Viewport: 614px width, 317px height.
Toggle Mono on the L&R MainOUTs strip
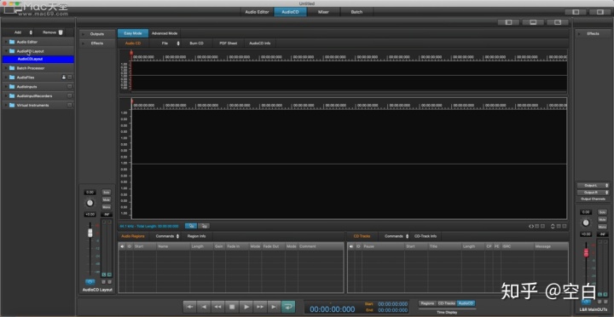602,227
